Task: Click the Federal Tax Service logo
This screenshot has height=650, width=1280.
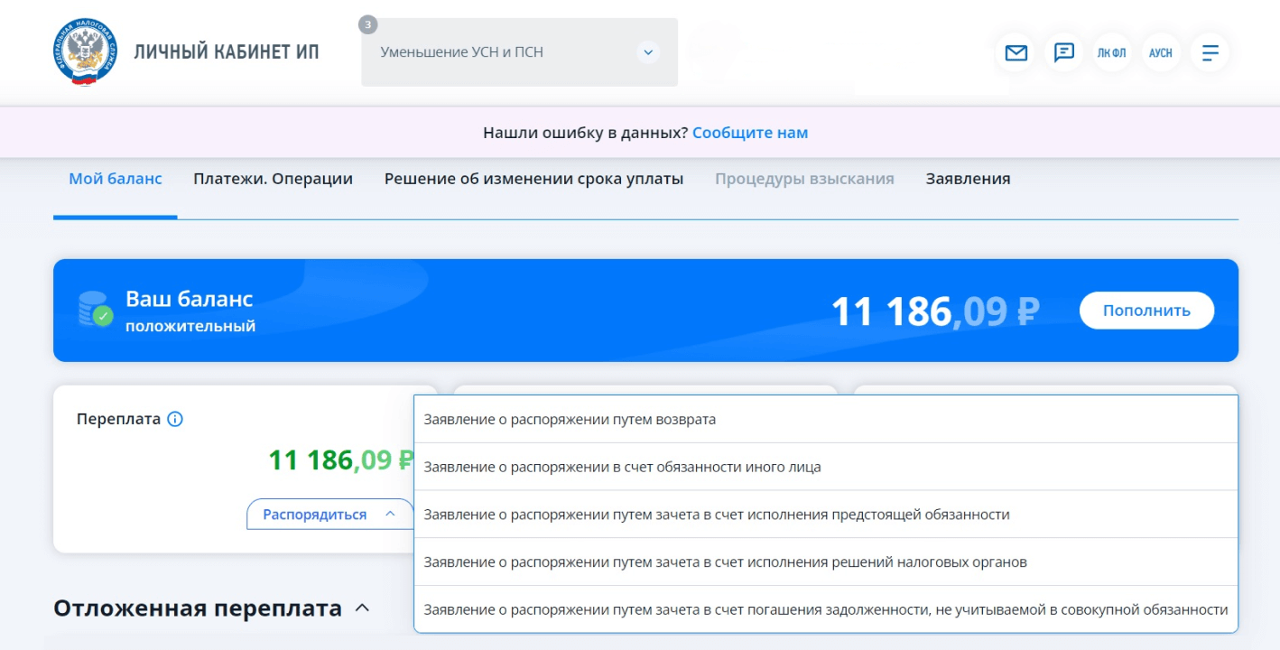Action: click(x=85, y=52)
